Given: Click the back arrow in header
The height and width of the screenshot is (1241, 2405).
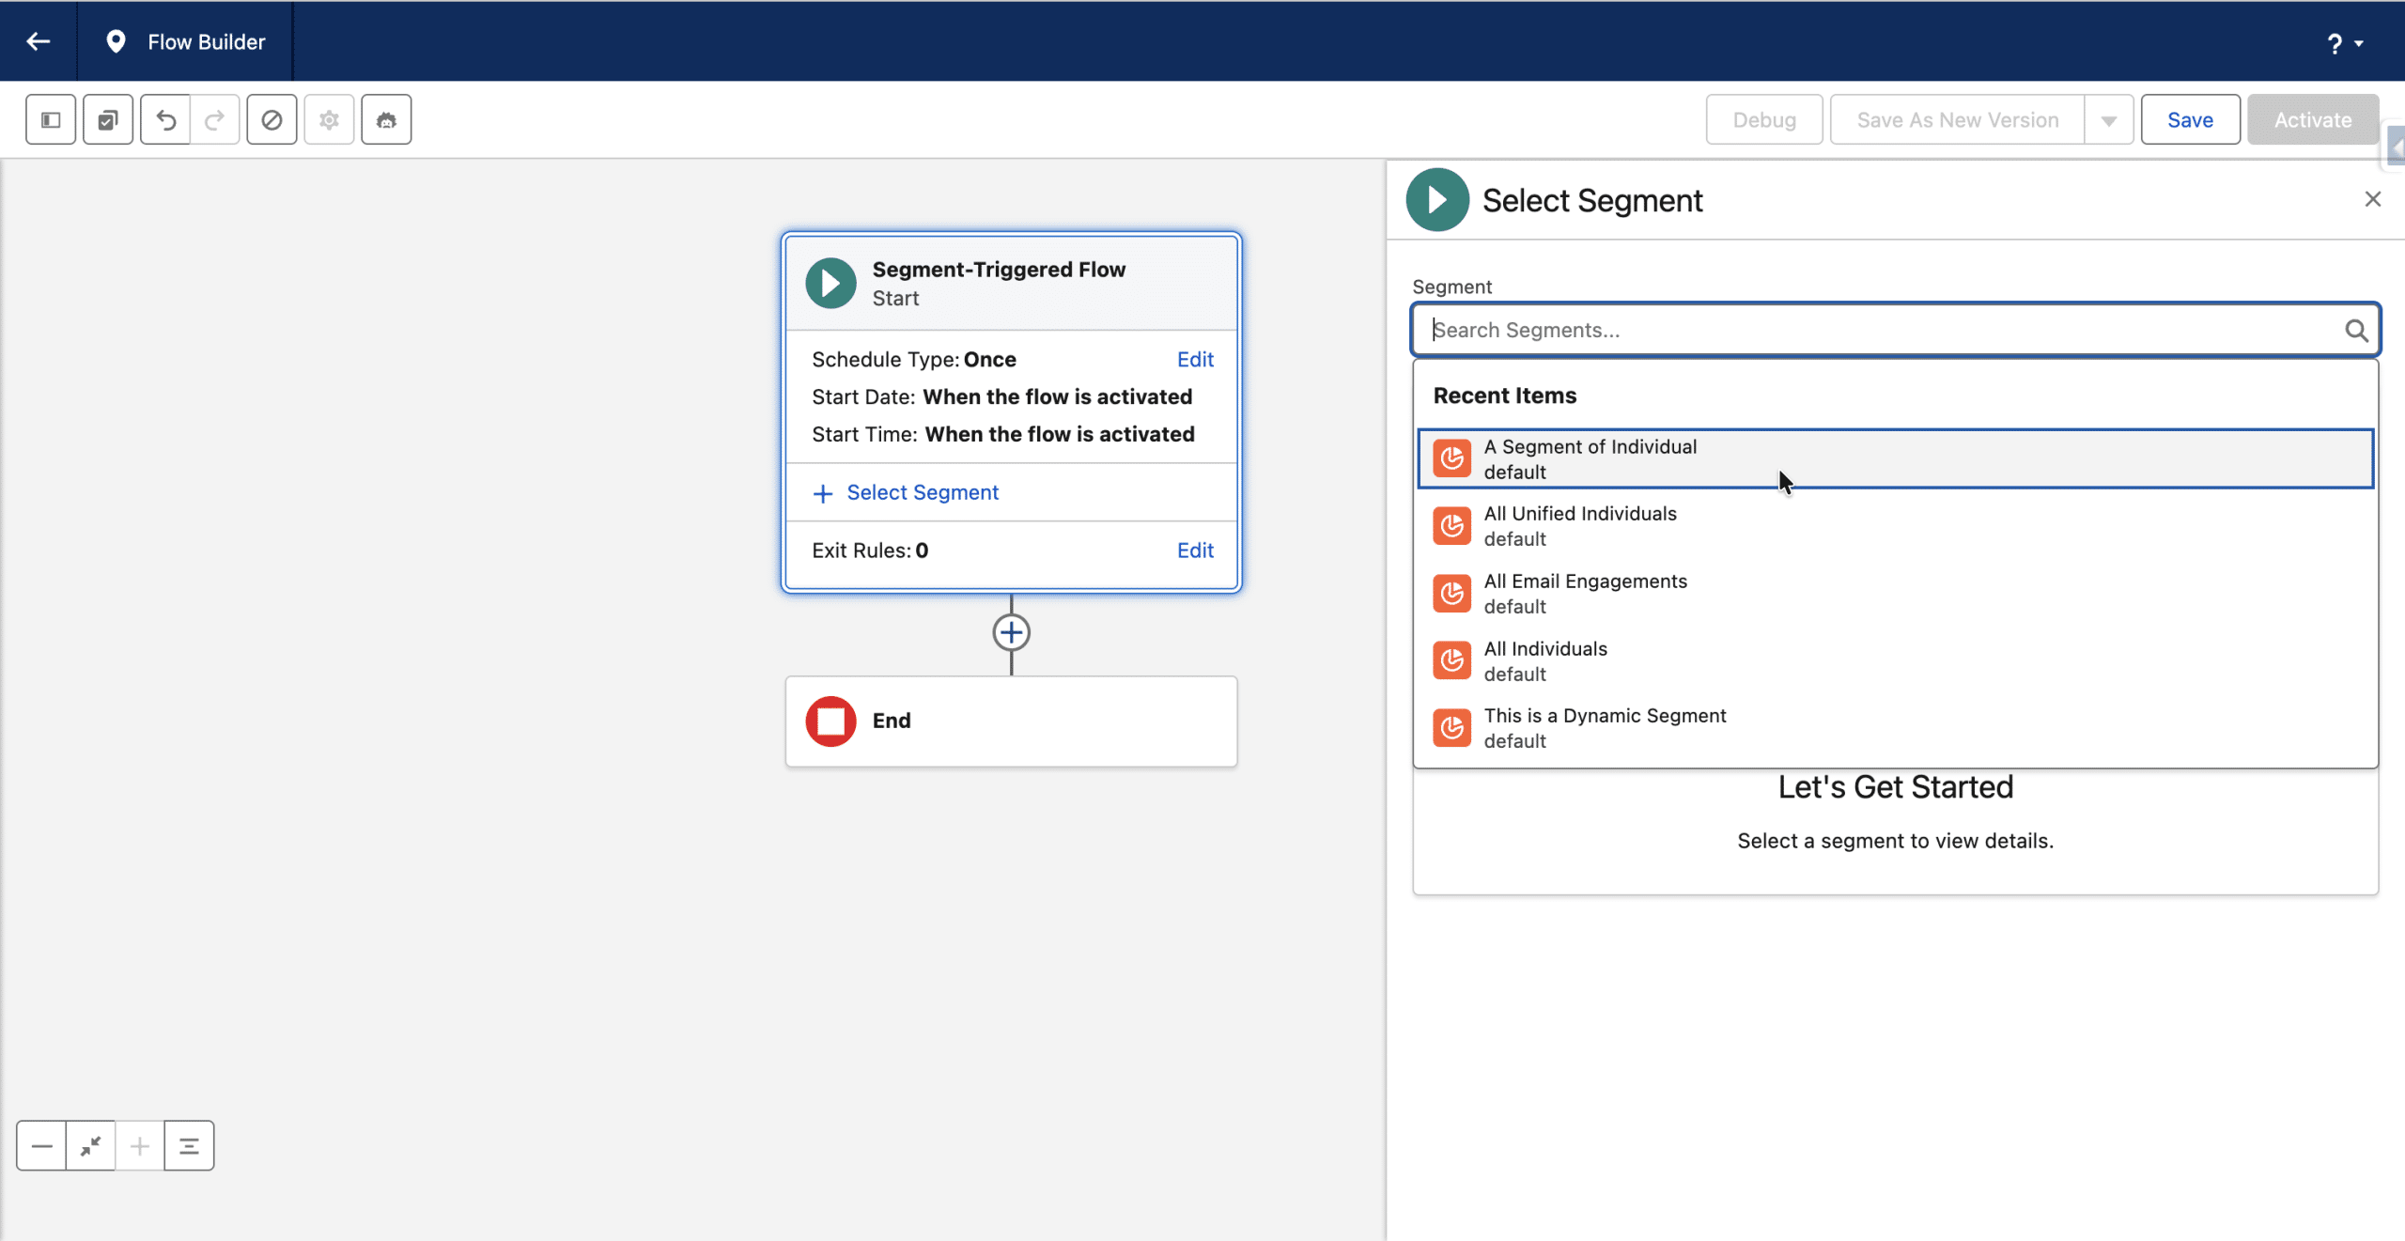Looking at the screenshot, I should pyautogui.click(x=39, y=41).
